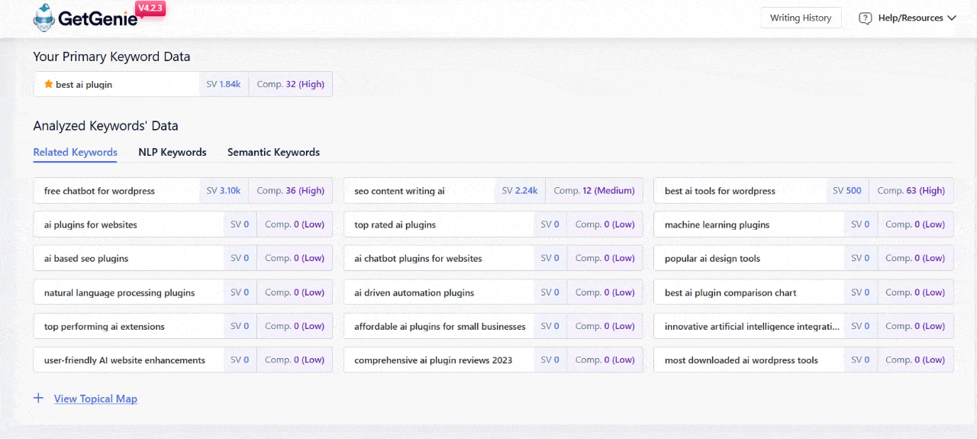Select comprehensive ai plugin reviews 2023 keyword
This screenshot has width=977, height=439.
tap(433, 360)
